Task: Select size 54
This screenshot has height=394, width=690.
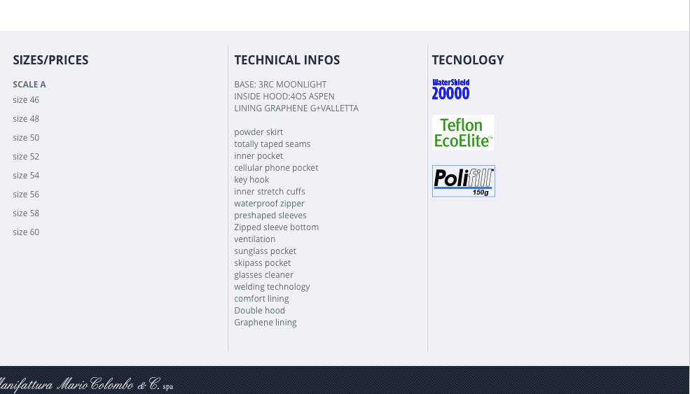Action: click(26, 176)
